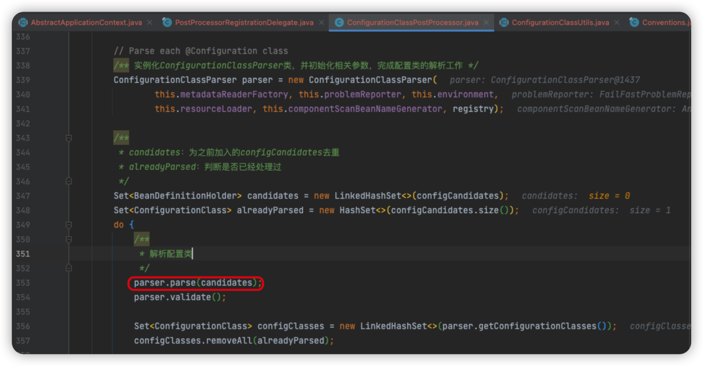Viewport: 703px width, 366px height.
Task: Collapse comment fold at line 350
Action: [x=69, y=240]
